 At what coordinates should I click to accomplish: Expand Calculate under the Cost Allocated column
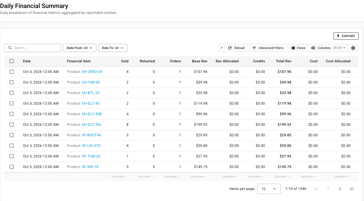tap(341, 177)
